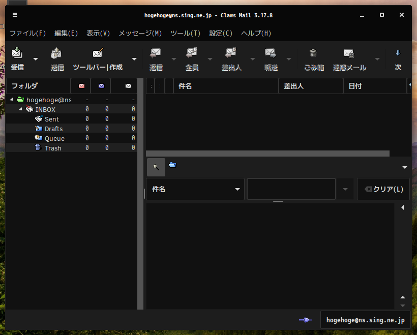The width and height of the screenshot is (417, 335).
Task: Click the white total-messages column header icon
Action: [x=128, y=86]
